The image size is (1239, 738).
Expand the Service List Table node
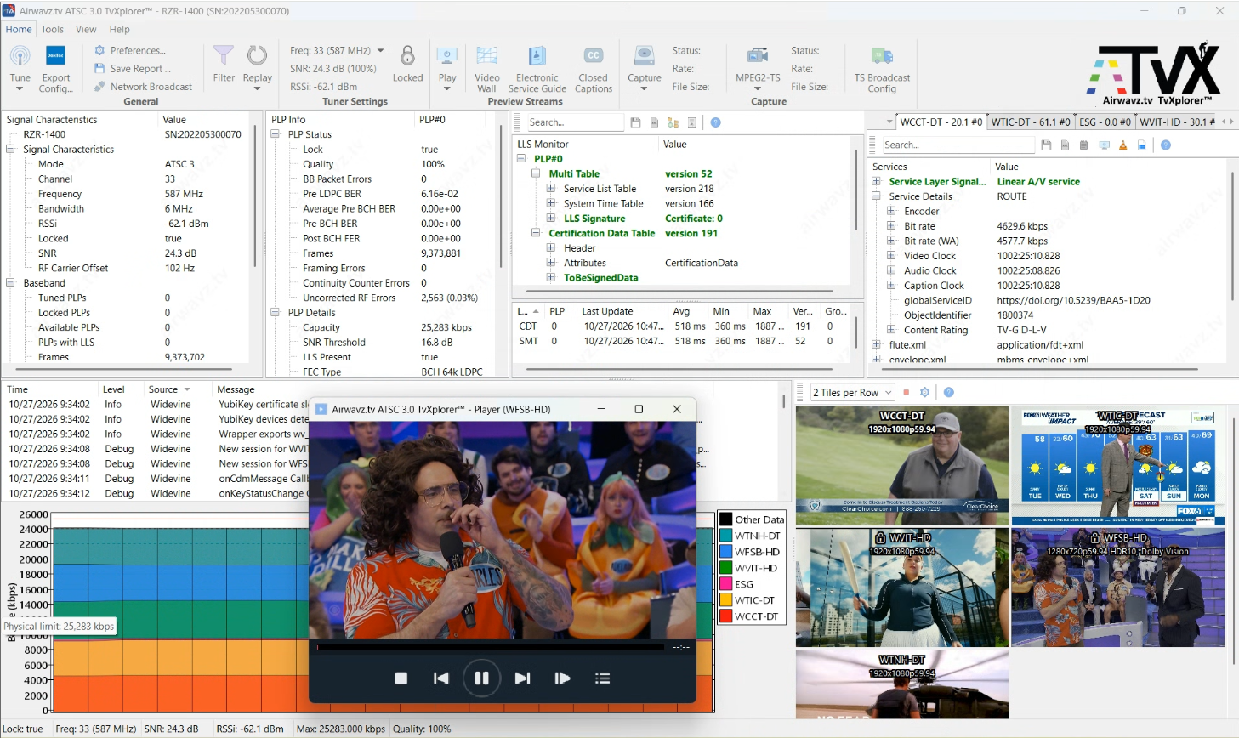(551, 189)
